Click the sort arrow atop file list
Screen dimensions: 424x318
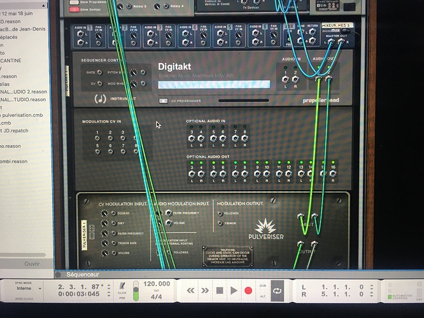43,6
